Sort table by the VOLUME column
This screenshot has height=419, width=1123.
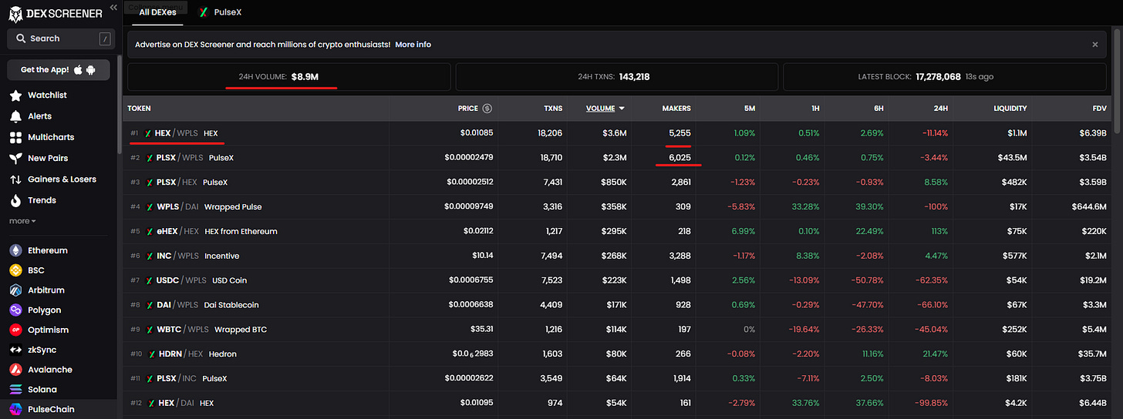coord(605,109)
